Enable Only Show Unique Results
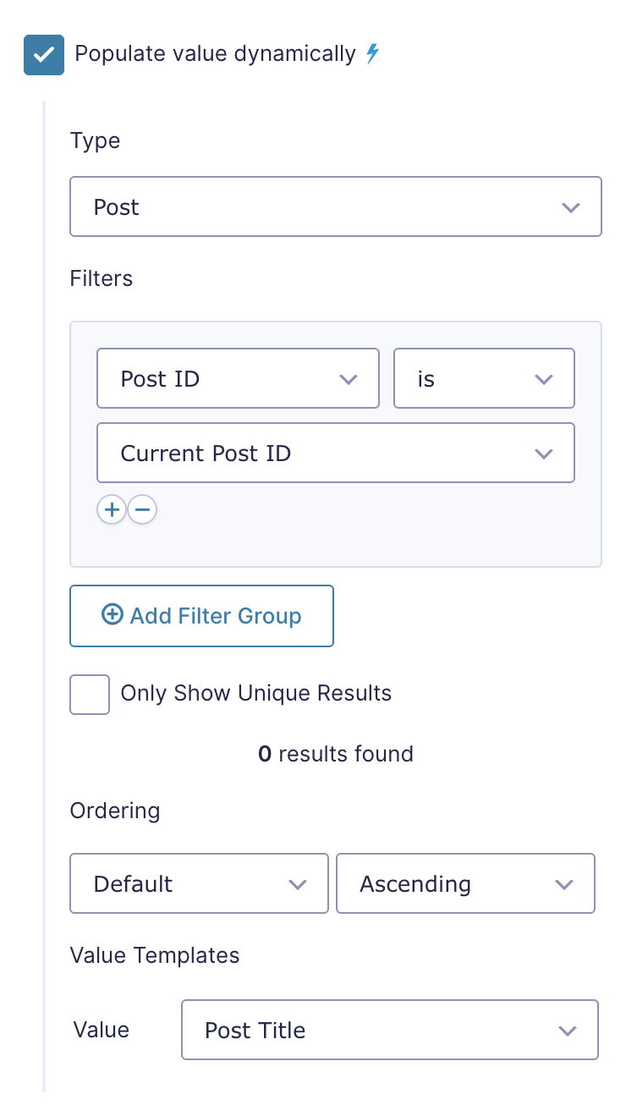The height and width of the screenshot is (1116, 626). 90,695
